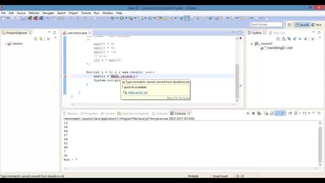
Task: Minimize the Project Explorer view panel
Action: click(x=49, y=32)
